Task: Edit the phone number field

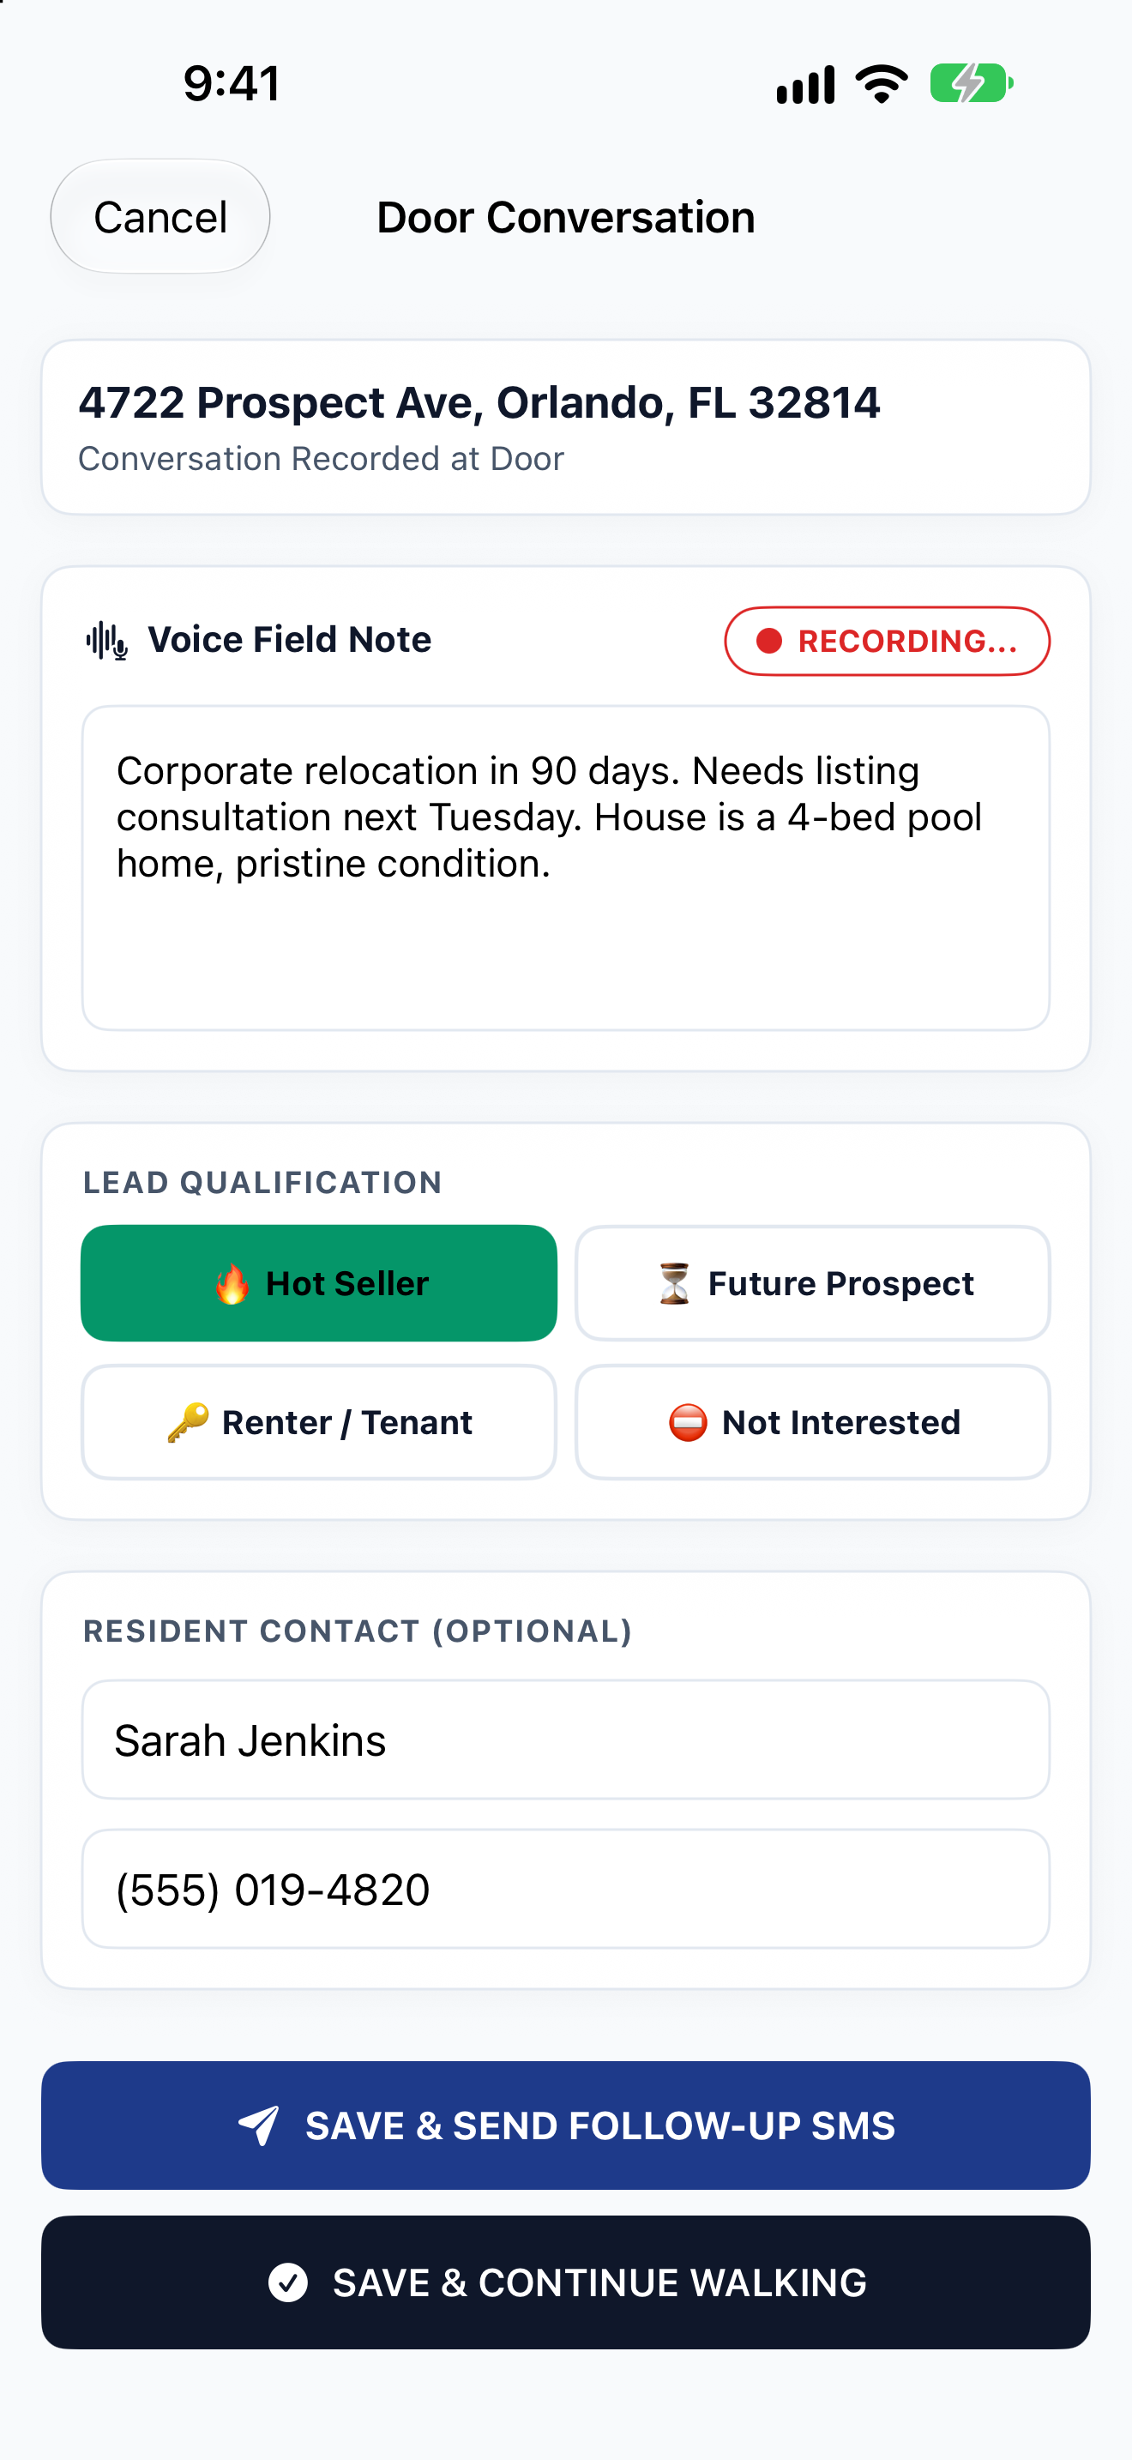Action: tap(566, 1889)
